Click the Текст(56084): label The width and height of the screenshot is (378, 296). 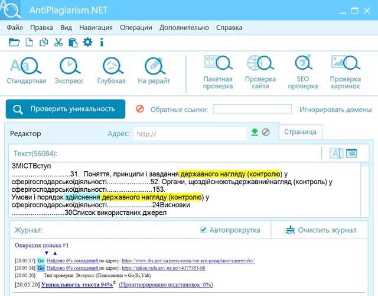pos(35,153)
